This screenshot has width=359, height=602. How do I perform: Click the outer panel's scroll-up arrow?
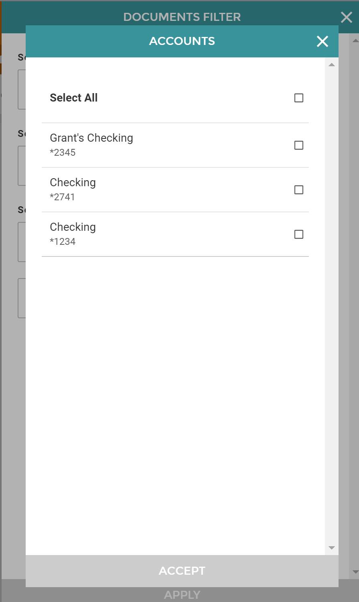click(355, 41)
